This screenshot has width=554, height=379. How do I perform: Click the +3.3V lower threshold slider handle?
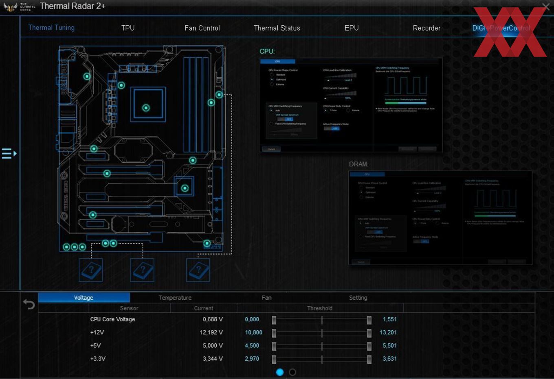click(x=274, y=359)
